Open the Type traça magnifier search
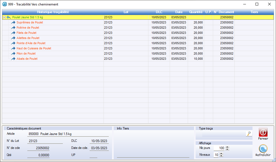Image resolution: width=276 pixels, height=162 pixels. click(249, 133)
